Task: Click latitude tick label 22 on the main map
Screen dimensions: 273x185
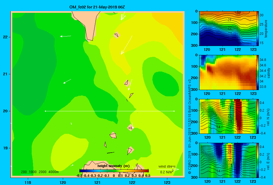Action: (5, 37)
